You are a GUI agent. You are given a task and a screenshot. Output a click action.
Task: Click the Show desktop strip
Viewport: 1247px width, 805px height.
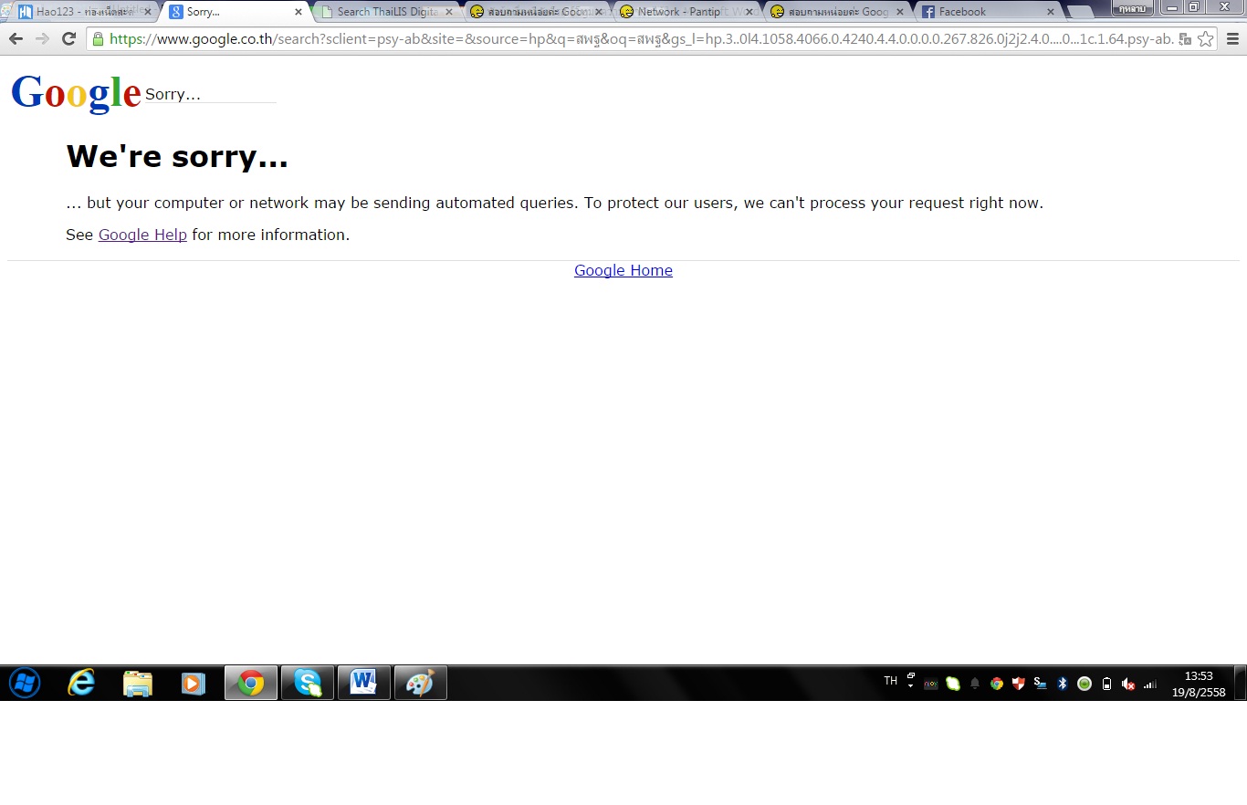(1241, 683)
